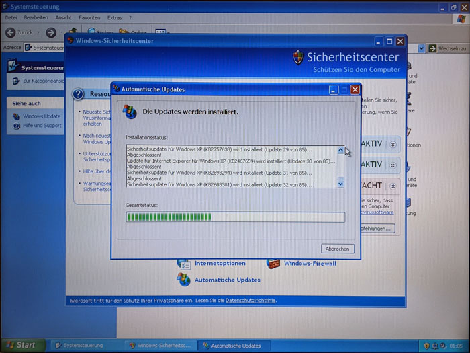470x353 pixels.
Task: Maximize the Windows-Sicherheitscenter window
Action: [389, 42]
